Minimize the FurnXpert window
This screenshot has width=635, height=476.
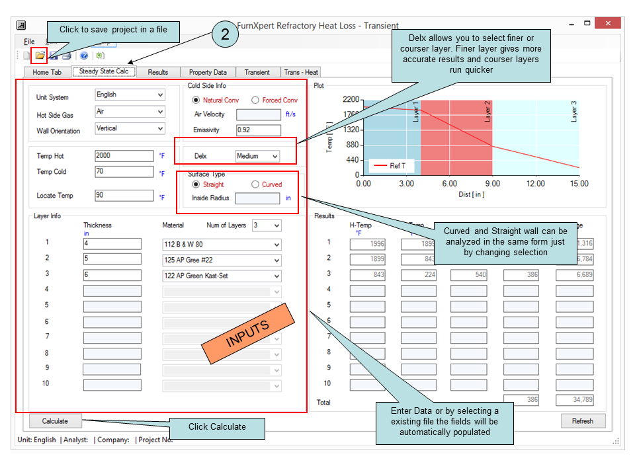[x=571, y=24]
